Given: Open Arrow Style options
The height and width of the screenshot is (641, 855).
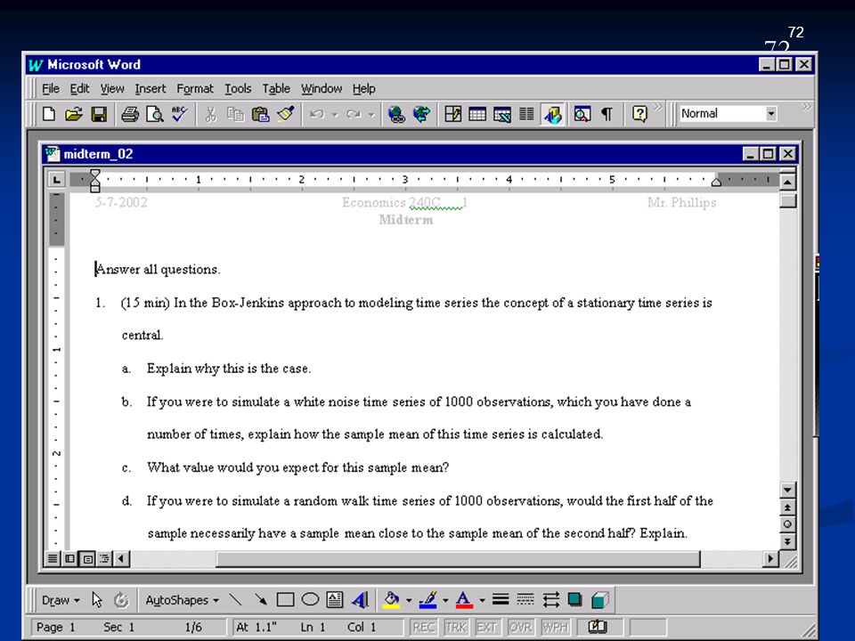Looking at the screenshot, I should tap(550, 599).
